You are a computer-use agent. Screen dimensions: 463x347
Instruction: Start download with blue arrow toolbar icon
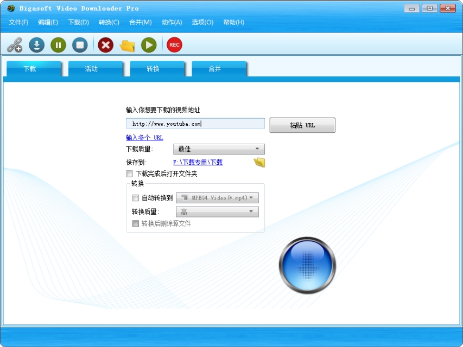(36, 45)
